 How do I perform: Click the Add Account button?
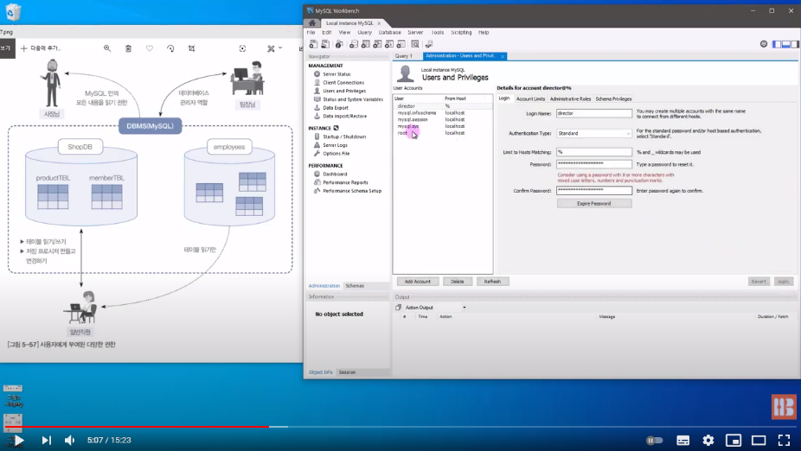(418, 282)
